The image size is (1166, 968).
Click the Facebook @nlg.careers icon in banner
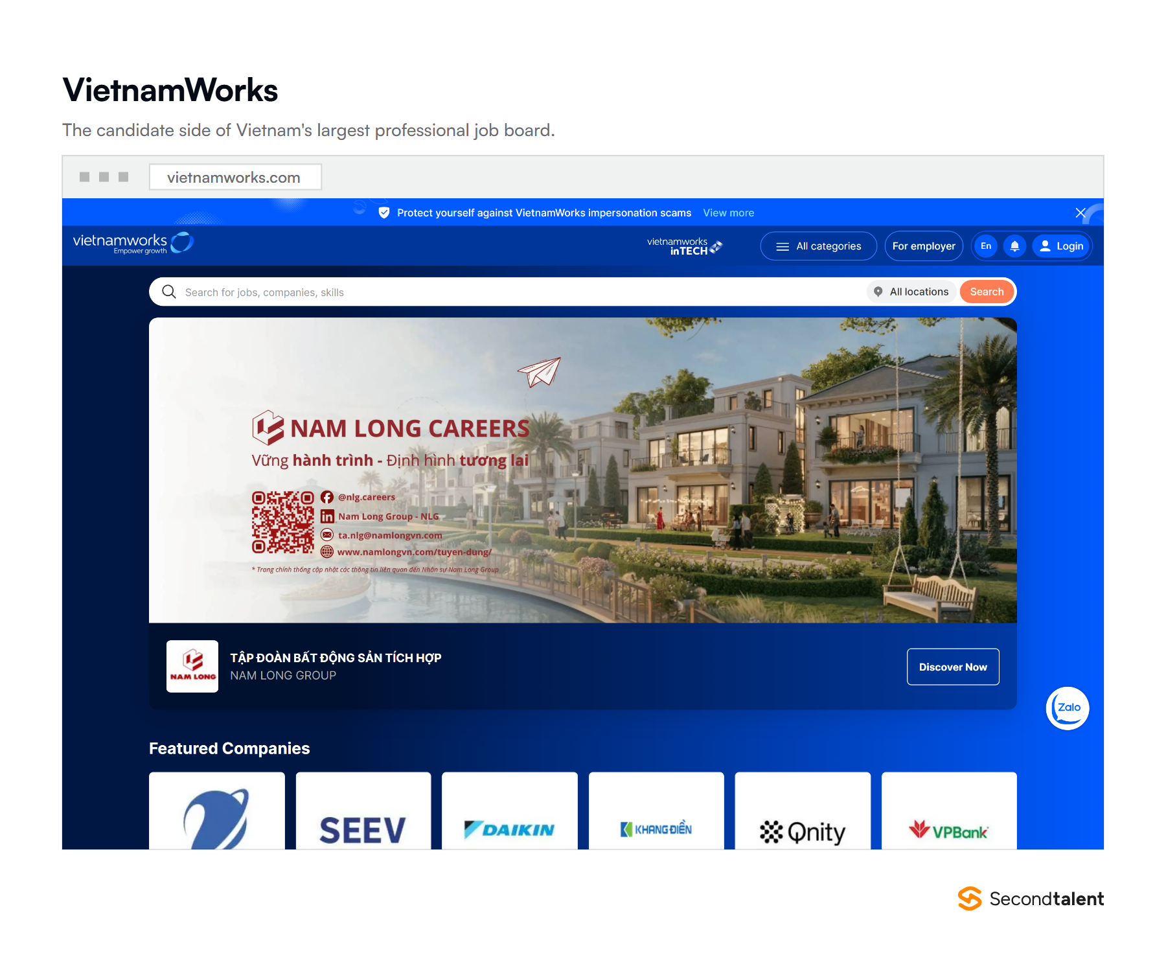(327, 497)
